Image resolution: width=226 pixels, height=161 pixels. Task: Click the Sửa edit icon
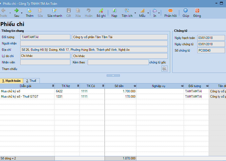click(x=40, y=11)
